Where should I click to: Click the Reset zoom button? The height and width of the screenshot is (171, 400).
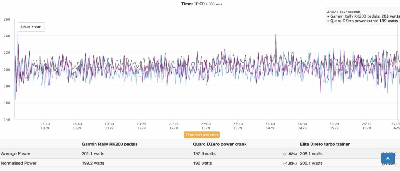(31, 27)
